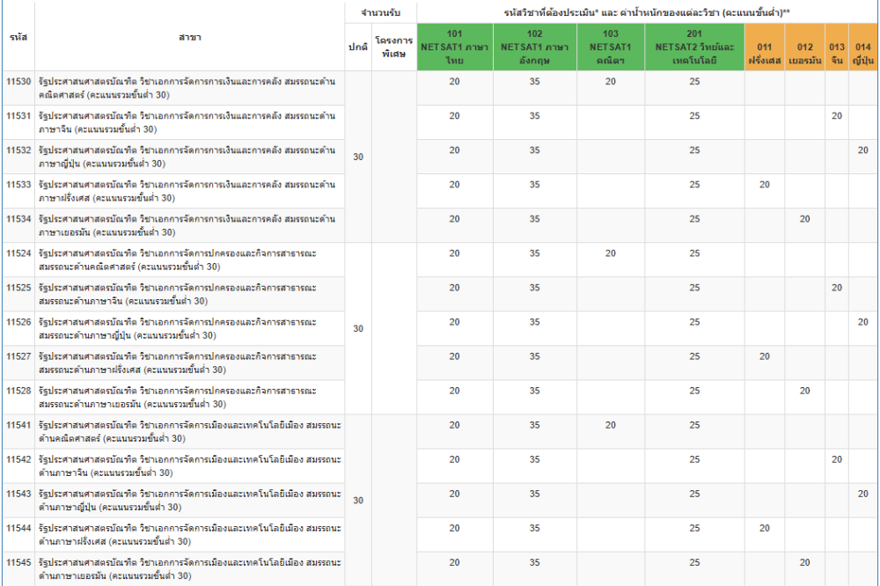
Task: Click the โครงการพิเศษ sub-header
Action: point(393,47)
